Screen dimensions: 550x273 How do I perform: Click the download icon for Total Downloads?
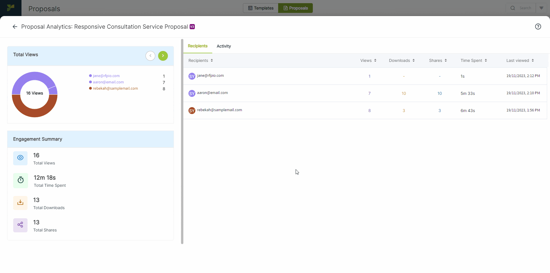[20, 203]
